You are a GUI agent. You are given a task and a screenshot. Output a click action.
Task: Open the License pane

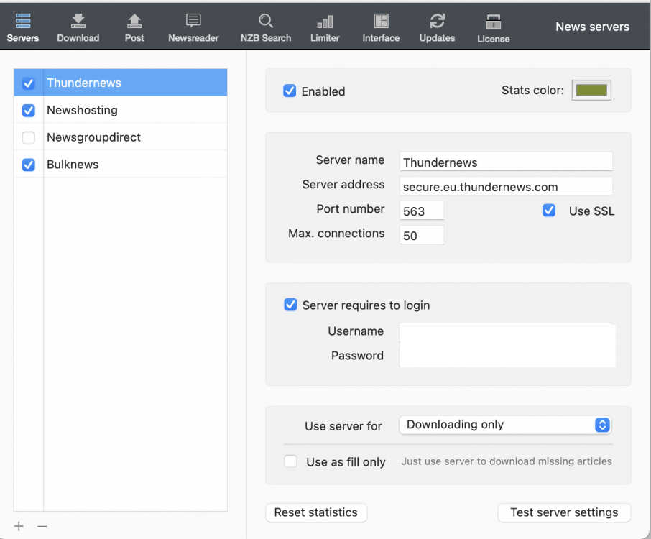pyautogui.click(x=493, y=28)
